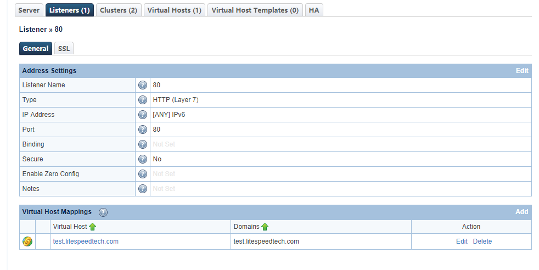Open the Clusters (2) tab
539x270 pixels.
(118, 10)
